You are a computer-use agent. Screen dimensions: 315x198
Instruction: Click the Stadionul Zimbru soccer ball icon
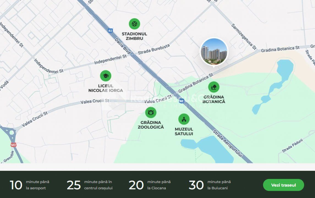pos(135,24)
